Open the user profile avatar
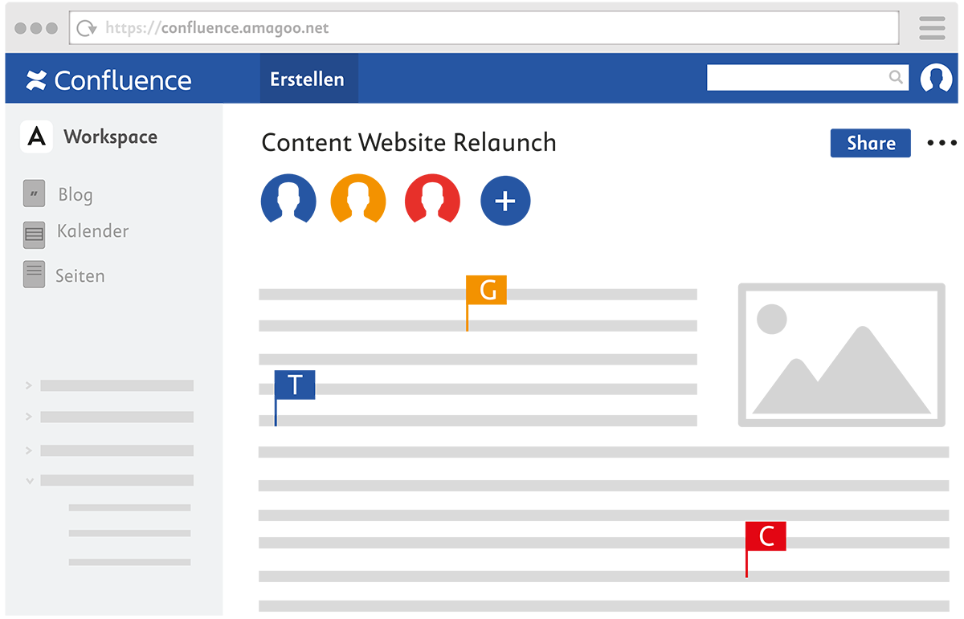The image size is (964, 619). click(936, 78)
